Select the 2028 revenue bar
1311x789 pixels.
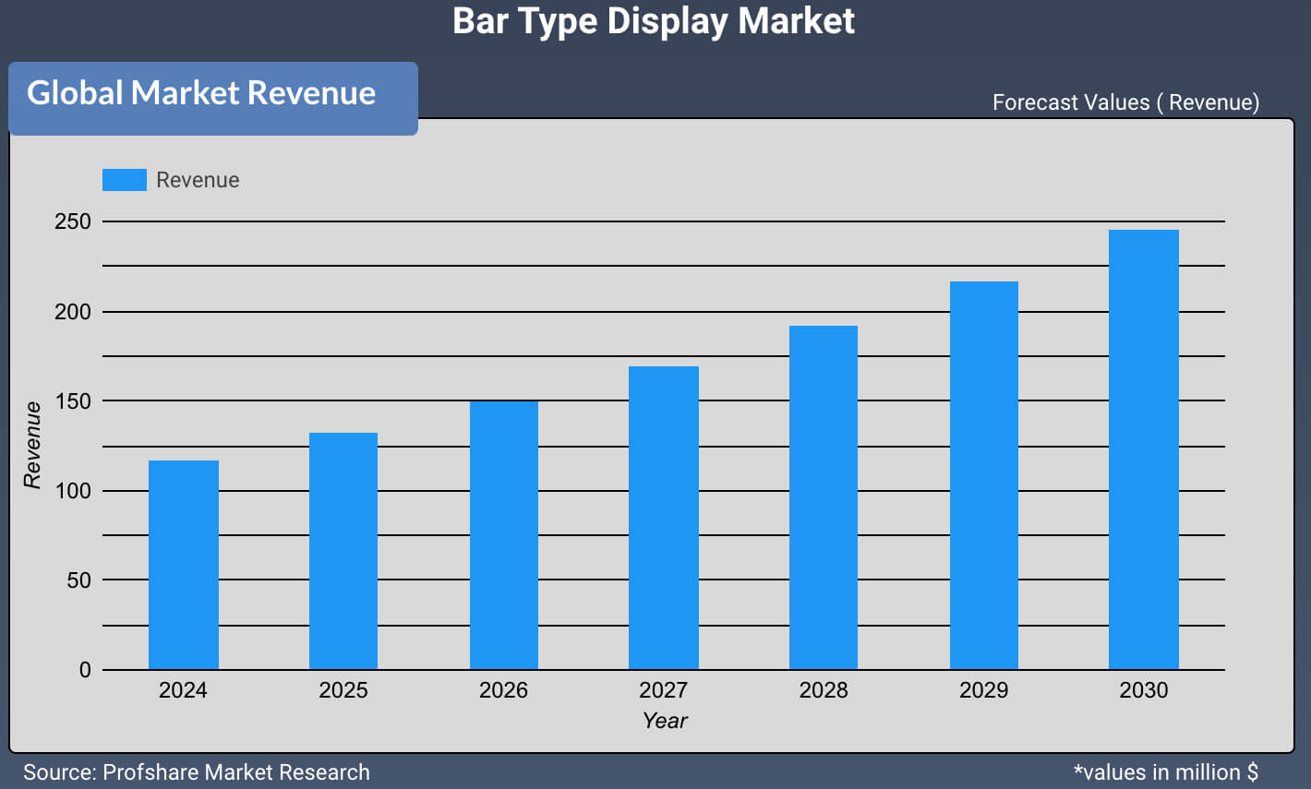[x=824, y=497]
